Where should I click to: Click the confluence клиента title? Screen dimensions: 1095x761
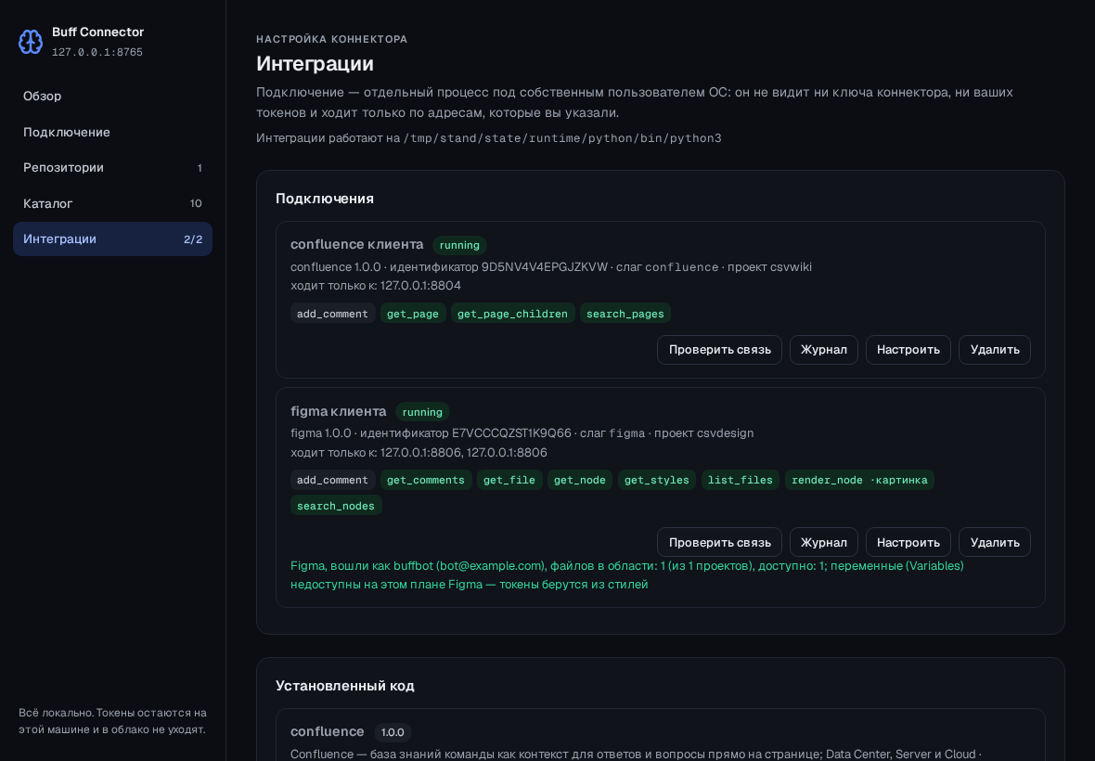357,244
